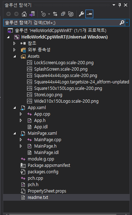Open the window position dropdown in title bar
Screen dimensions: 132x215
113,5
